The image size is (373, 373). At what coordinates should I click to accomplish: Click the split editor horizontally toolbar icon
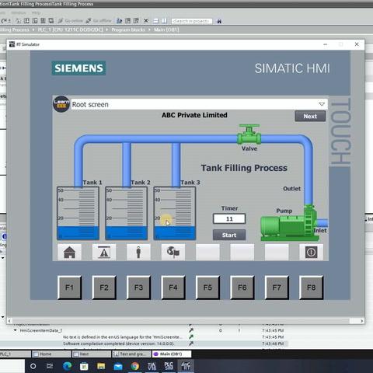pos(156,21)
